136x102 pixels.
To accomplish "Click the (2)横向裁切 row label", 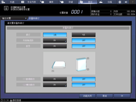I will click(x=28, y=85).
